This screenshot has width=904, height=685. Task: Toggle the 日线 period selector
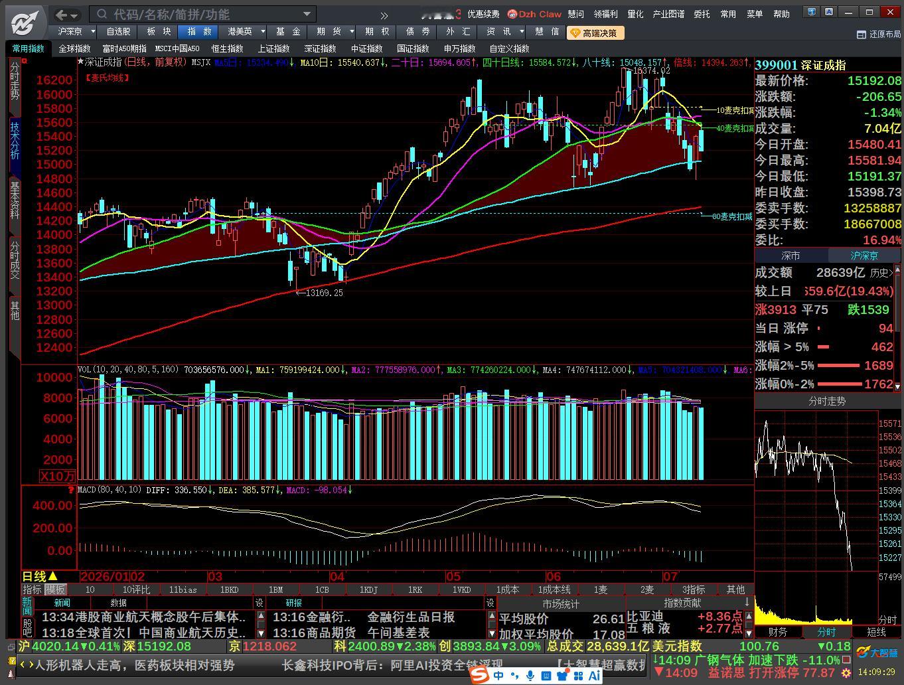click(40, 576)
